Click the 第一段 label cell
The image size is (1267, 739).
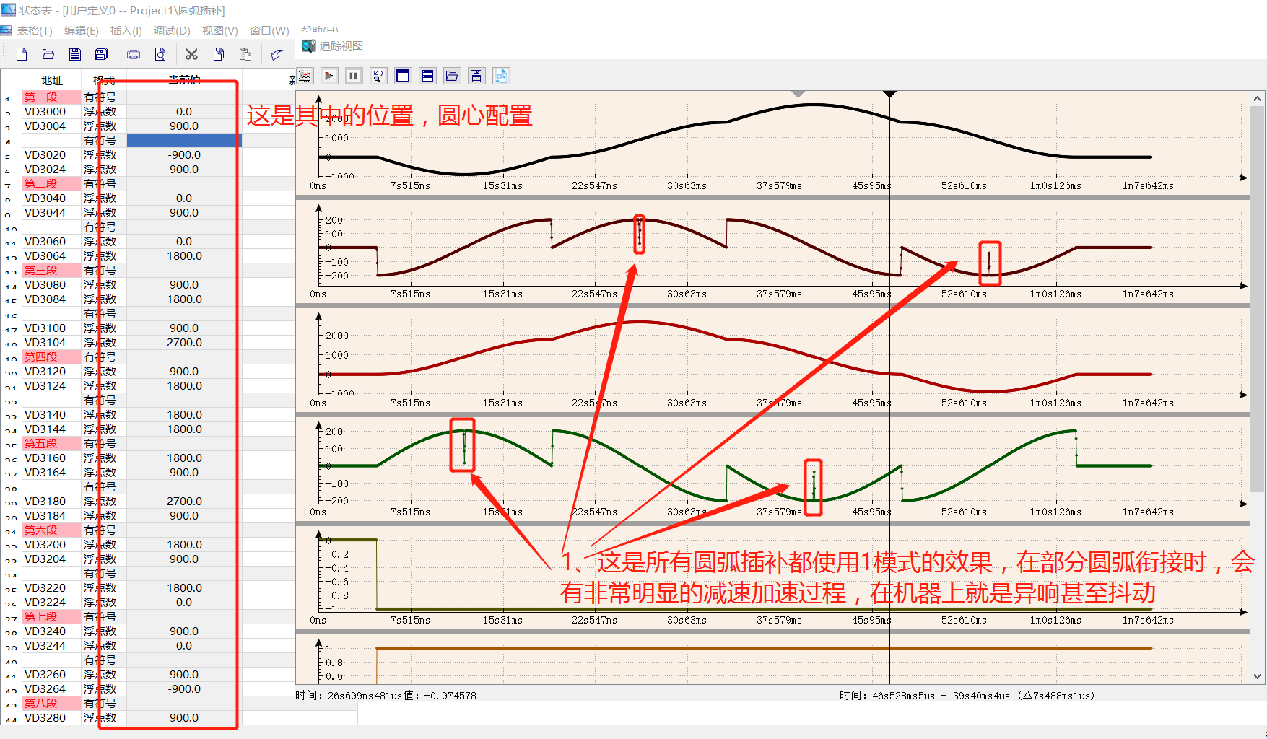(x=52, y=97)
